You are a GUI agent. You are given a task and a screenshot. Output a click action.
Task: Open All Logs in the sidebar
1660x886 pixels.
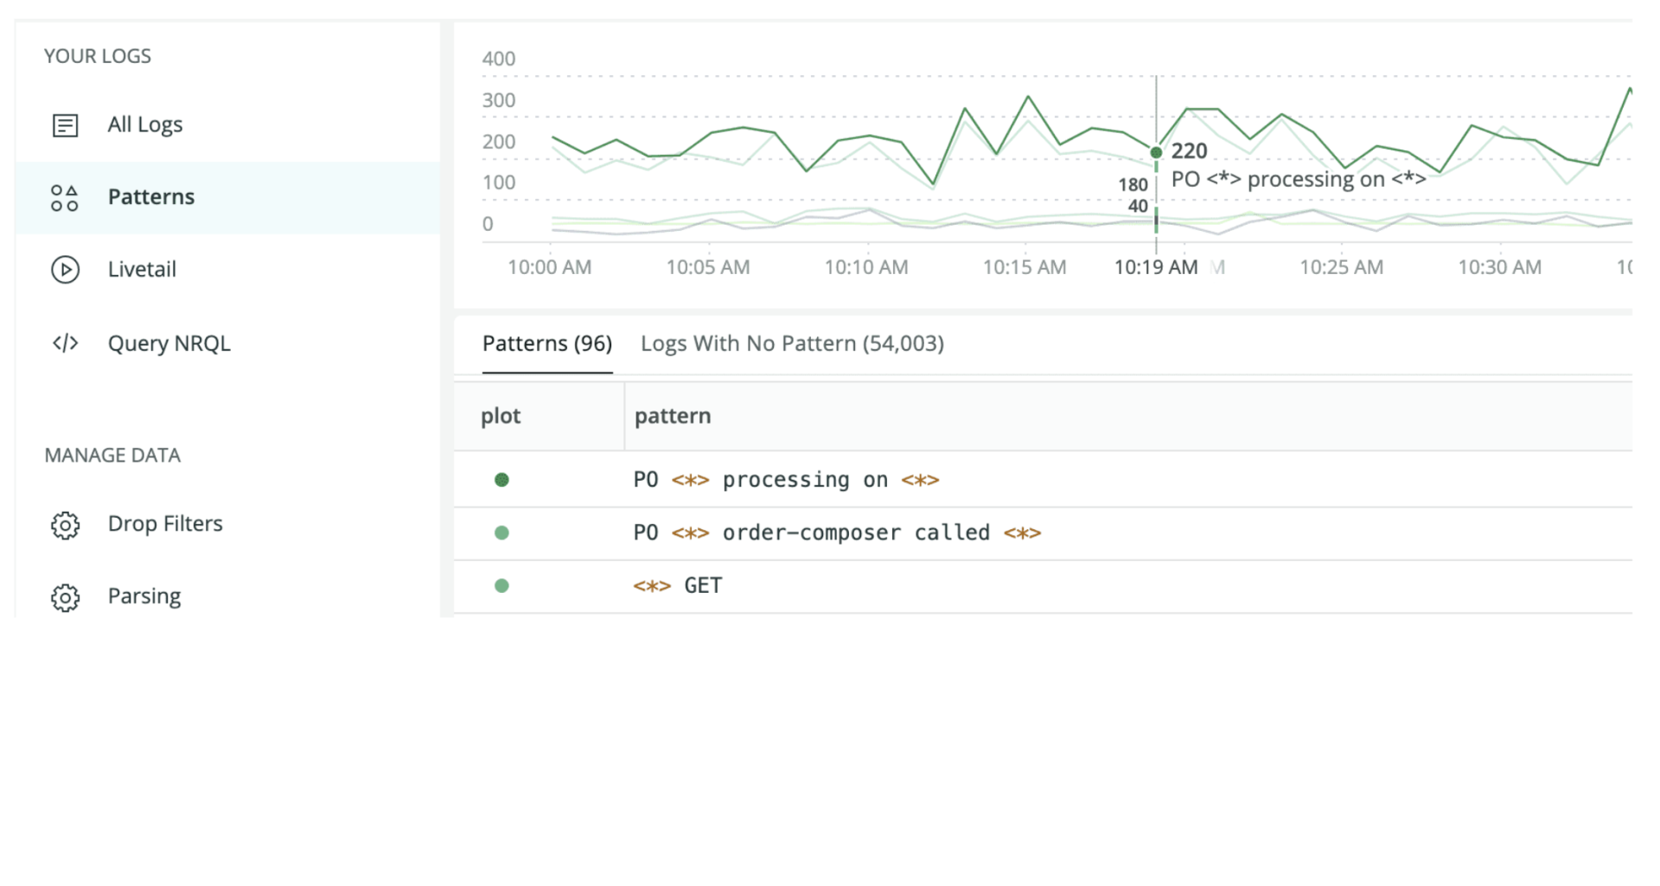click(x=144, y=125)
